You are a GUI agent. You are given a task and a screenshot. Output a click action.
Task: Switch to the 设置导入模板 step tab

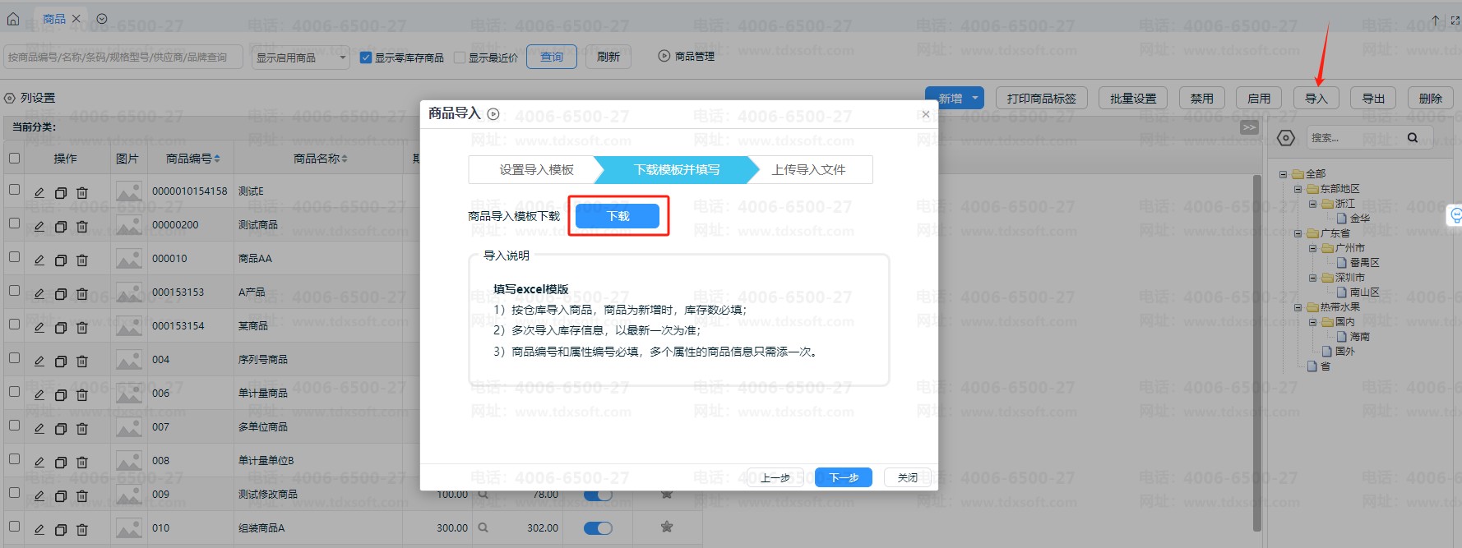(536, 170)
